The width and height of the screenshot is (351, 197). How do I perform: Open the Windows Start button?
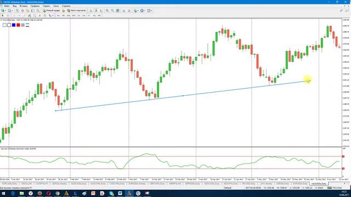pos(4,193)
